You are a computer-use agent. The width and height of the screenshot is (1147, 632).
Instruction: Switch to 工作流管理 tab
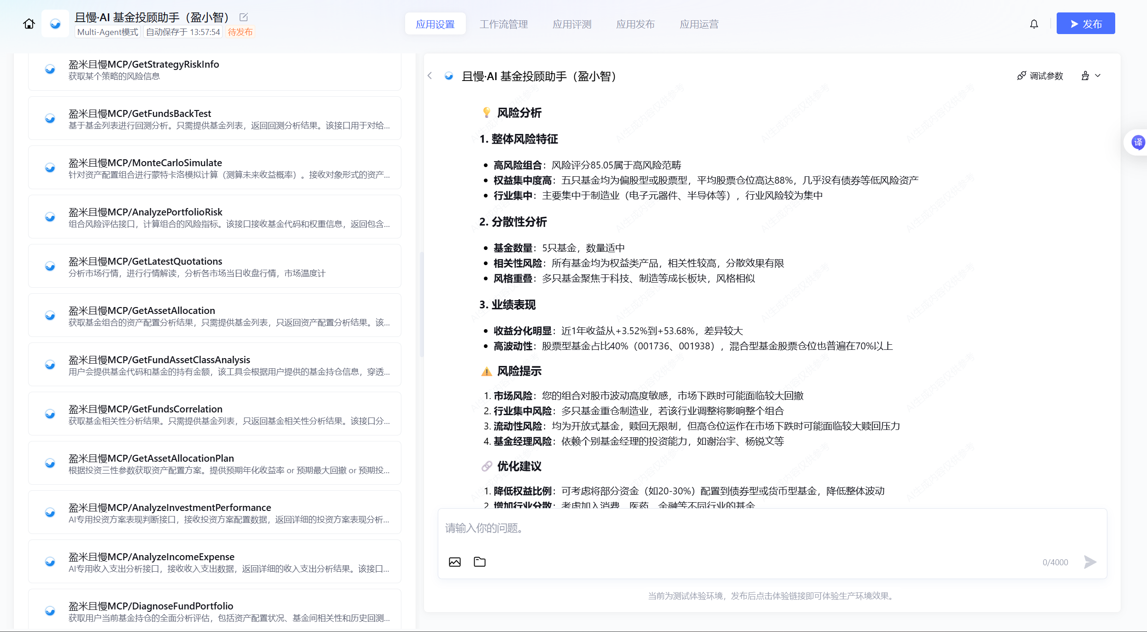504,24
